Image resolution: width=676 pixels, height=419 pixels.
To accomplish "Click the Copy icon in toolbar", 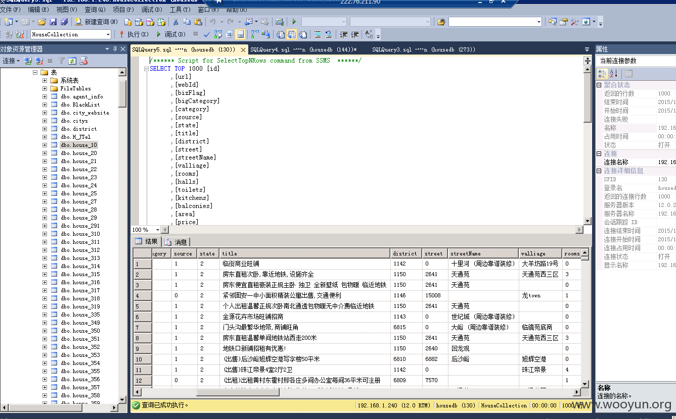I will point(187,22).
